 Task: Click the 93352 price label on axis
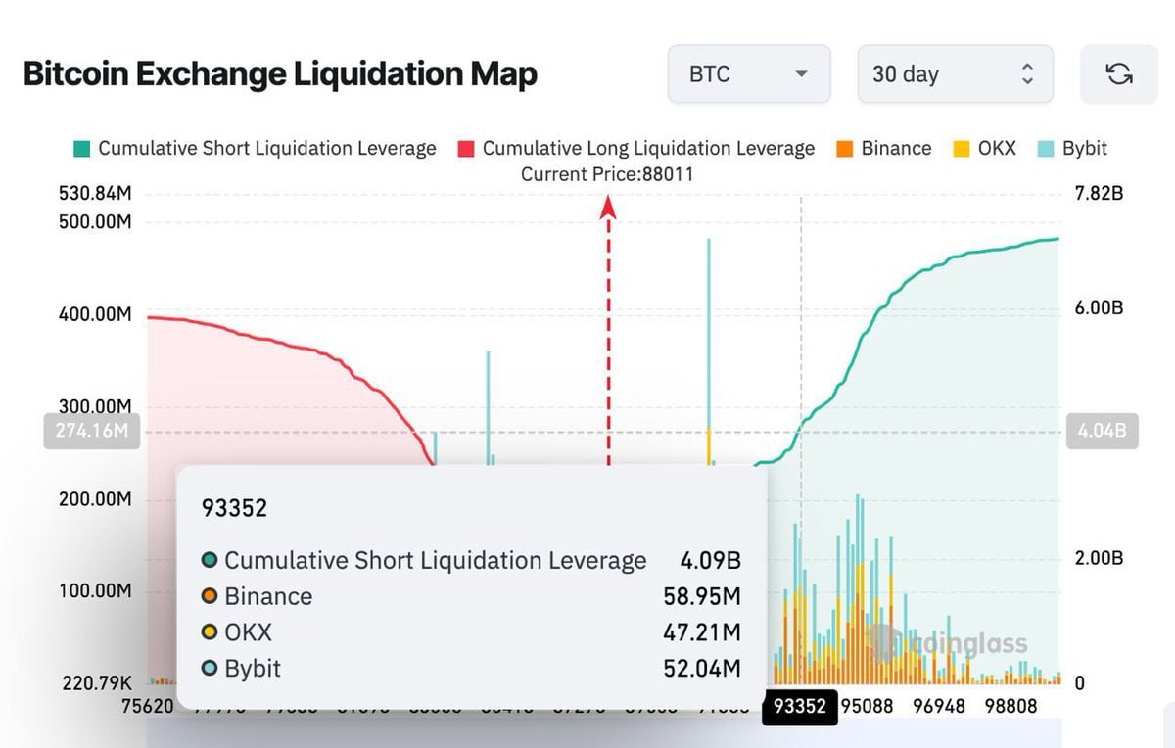(x=799, y=706)
